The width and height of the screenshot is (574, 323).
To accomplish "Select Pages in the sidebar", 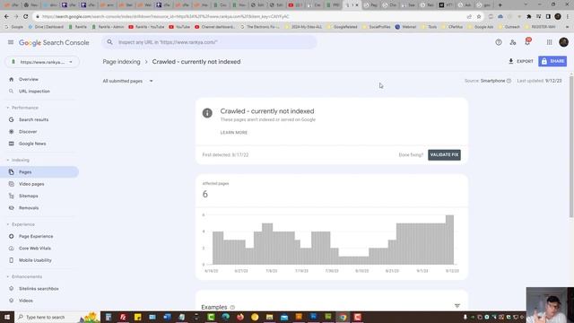I will tap(39, 171).
